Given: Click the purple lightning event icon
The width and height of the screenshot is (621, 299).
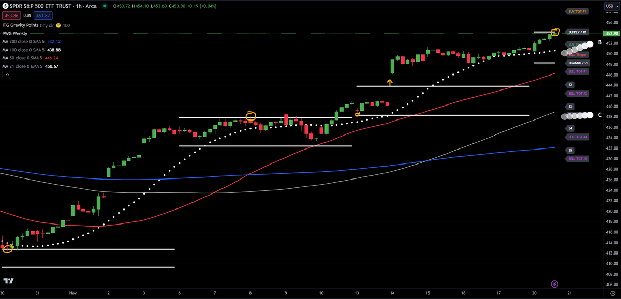Looking at the screenshot, I should point(555,284).
